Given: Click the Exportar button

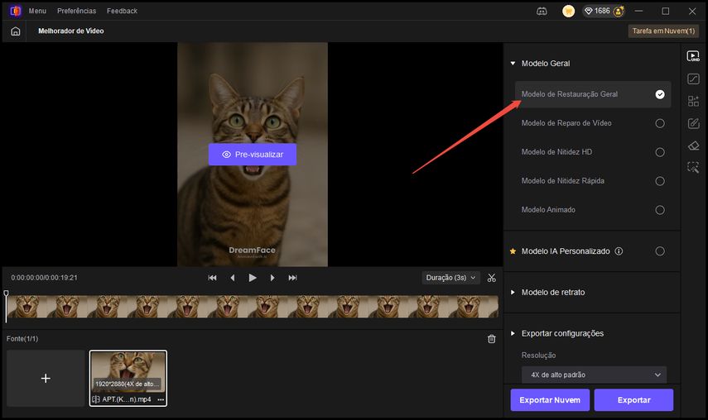Looking at the screenshot, I should pyautogui.click(x=634, y=399).
